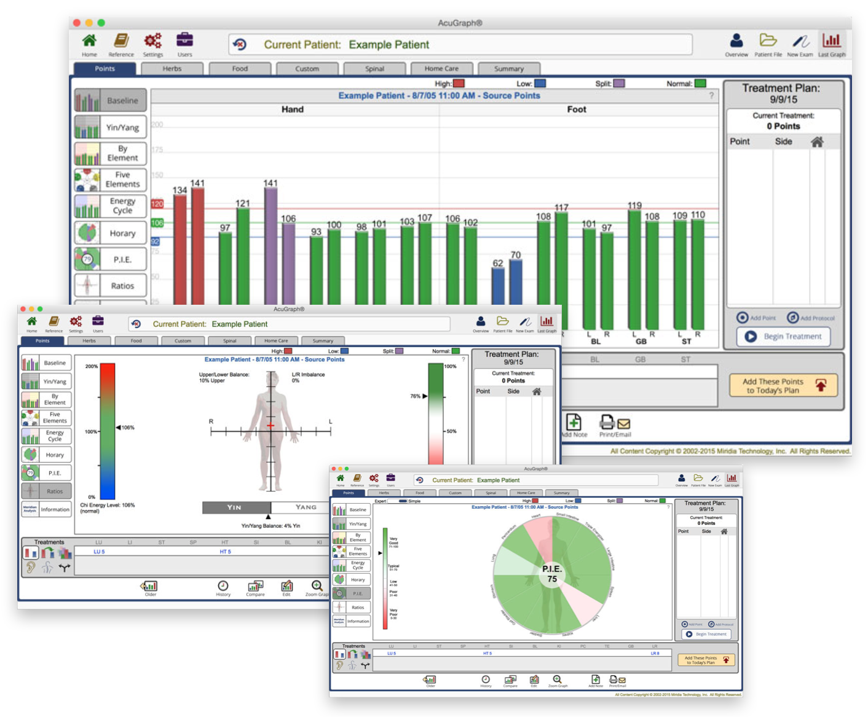Click Older graph icon in Ratios window
This screenshot has height=717, width=868.
pyautogui.click(x=150, y=587)
